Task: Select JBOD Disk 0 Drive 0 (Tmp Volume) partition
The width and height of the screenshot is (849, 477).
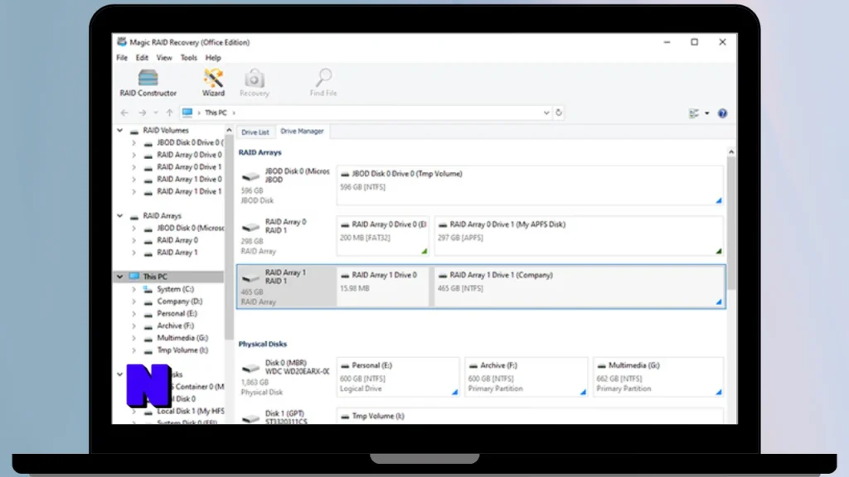Action: click(x=530, y=185)
